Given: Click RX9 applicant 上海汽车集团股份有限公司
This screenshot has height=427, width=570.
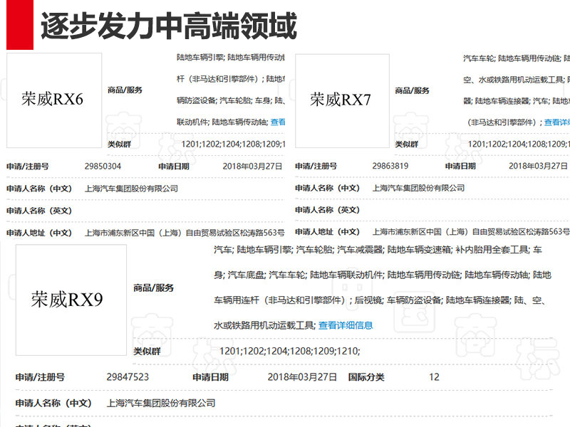Looking at the screenshot, I should pyautogui.click(x=161, y=403).
